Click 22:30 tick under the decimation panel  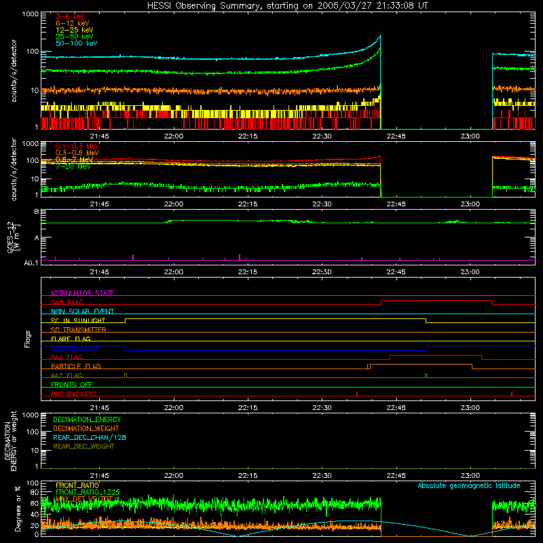coord(322,476)
